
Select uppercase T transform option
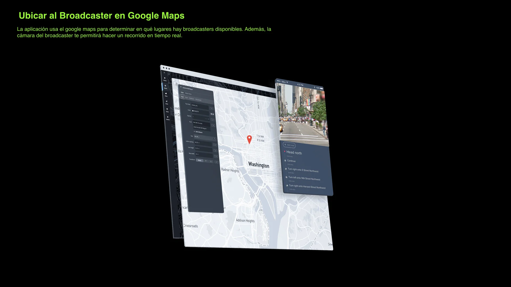pyautogui.click(x=206, y=161)
